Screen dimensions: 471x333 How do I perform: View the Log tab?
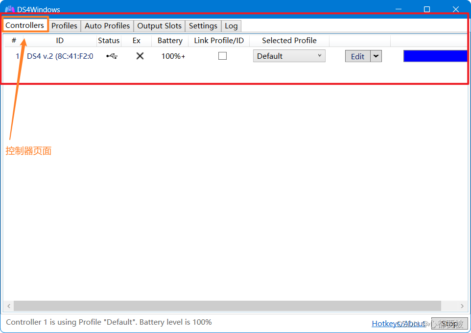231,26
